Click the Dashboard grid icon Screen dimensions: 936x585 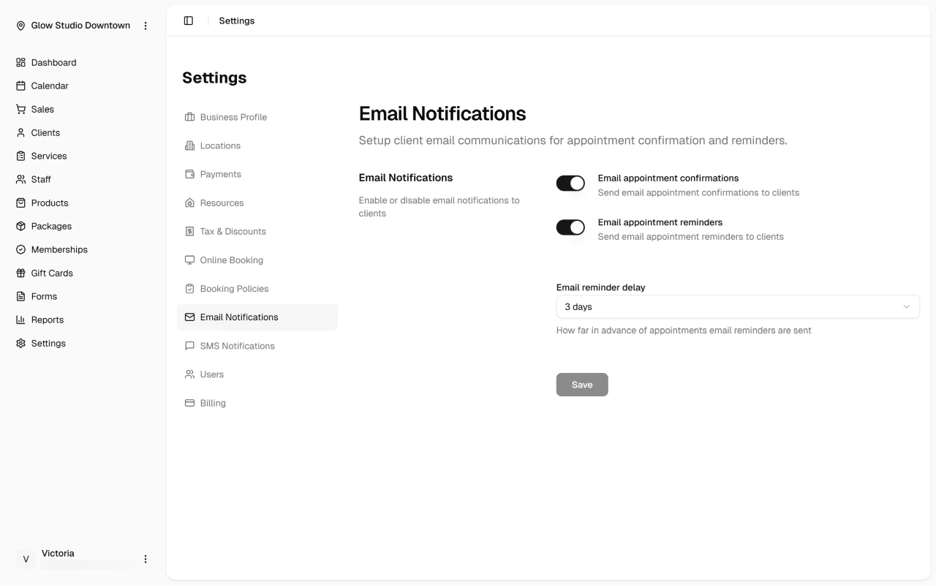coord(20,62)
